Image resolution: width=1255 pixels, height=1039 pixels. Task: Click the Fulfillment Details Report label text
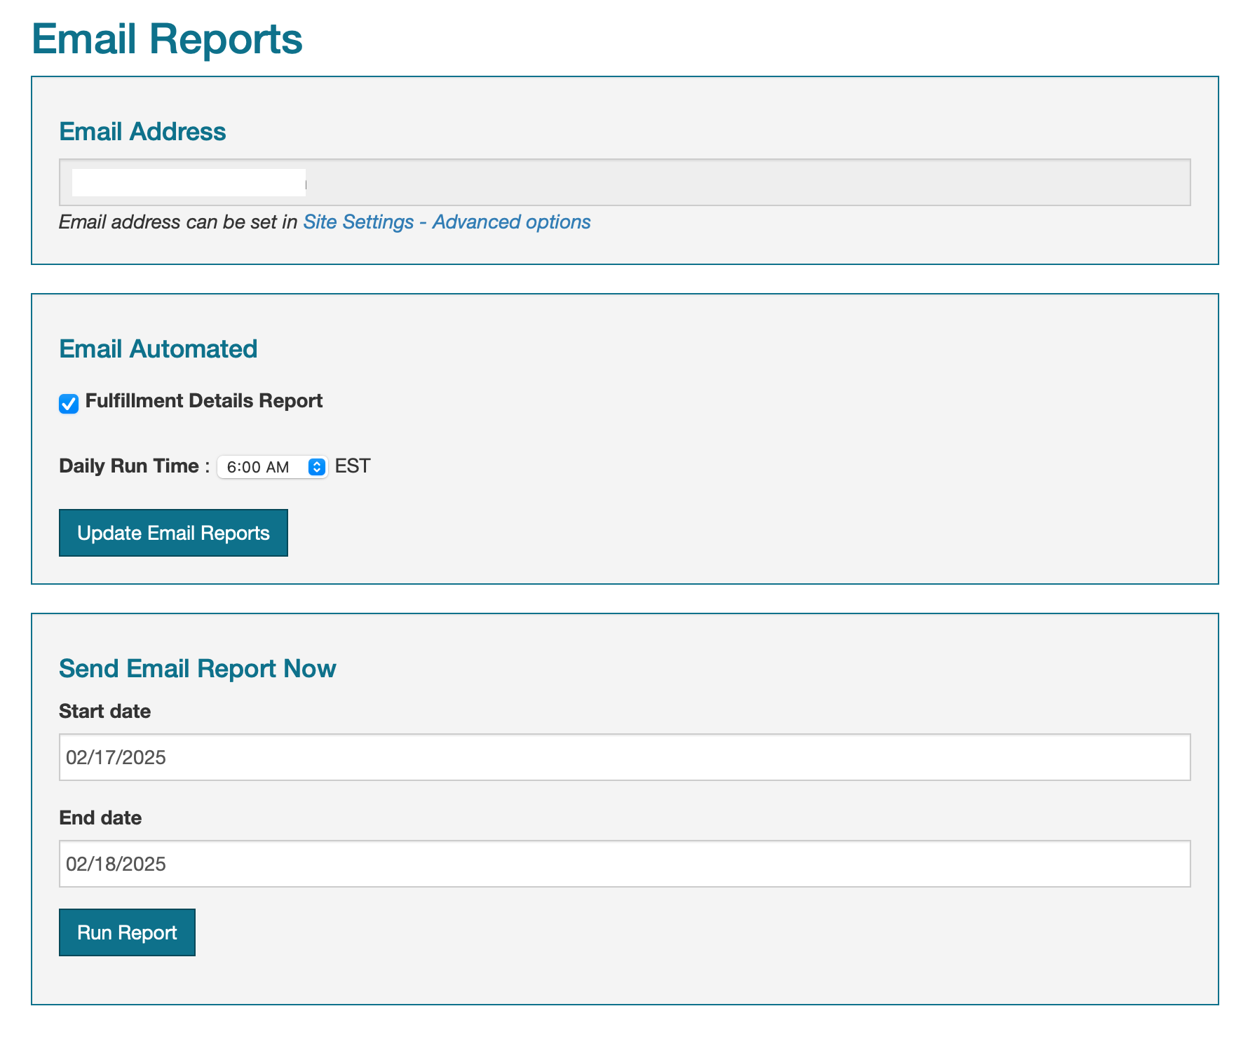203,401
